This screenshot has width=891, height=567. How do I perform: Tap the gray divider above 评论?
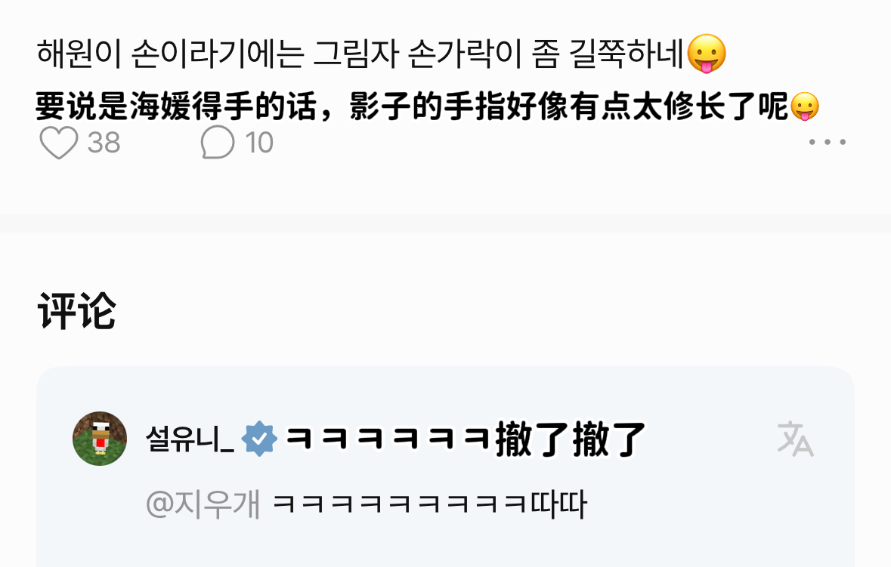point(446,223)
